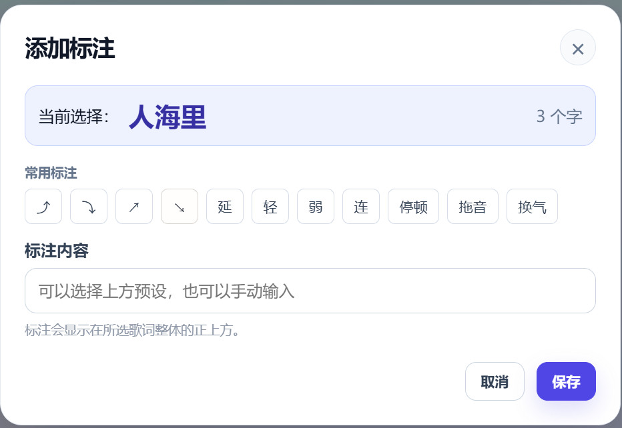The width and height of the screenshot is (622, 428).
Task: Focus the 标注内容 text input field
Action: pyautogui.click(x=310, y=291)
